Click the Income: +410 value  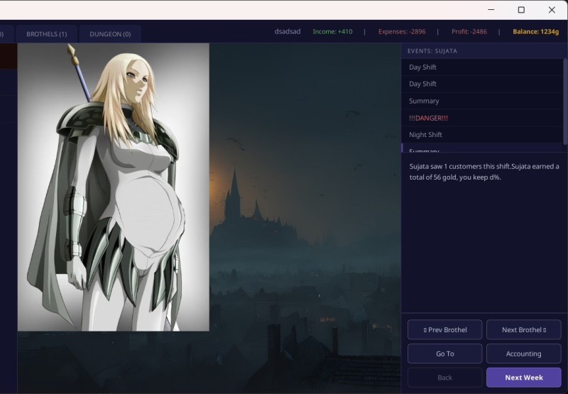(x=332, y=31)
